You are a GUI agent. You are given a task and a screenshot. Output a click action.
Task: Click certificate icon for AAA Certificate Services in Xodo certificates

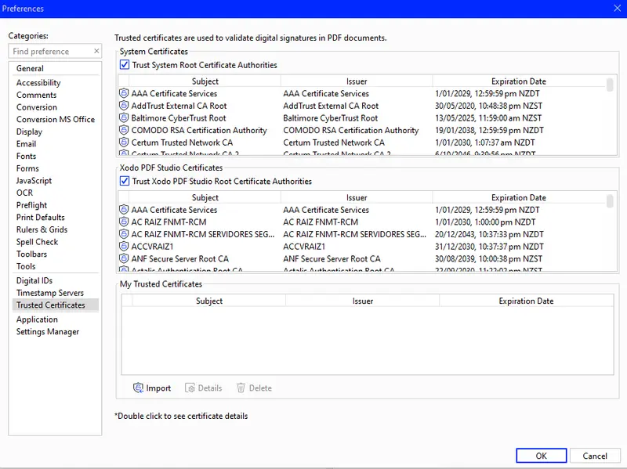[124, 210]
